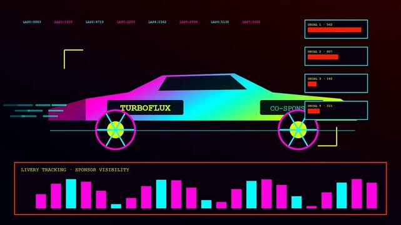401x225 pixels.
Task: Click the DECAL 4 red progress bar
Action: coord(313,111)
